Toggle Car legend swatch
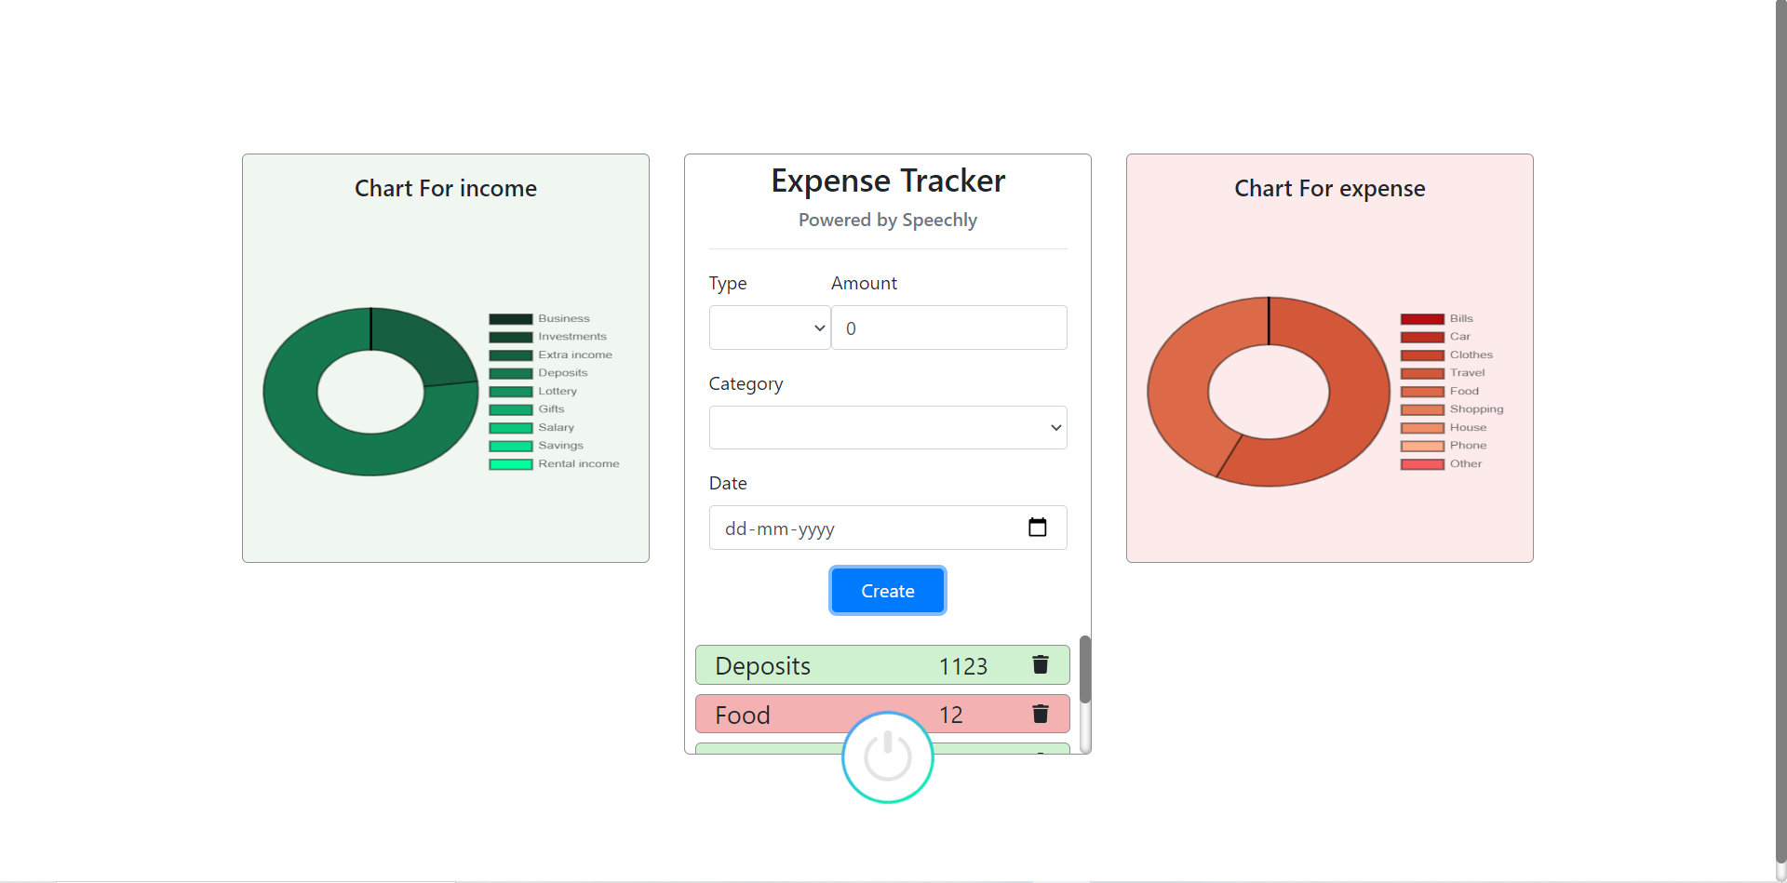The height and width of the screenshot is (883, 1787). pos(1422,337)
